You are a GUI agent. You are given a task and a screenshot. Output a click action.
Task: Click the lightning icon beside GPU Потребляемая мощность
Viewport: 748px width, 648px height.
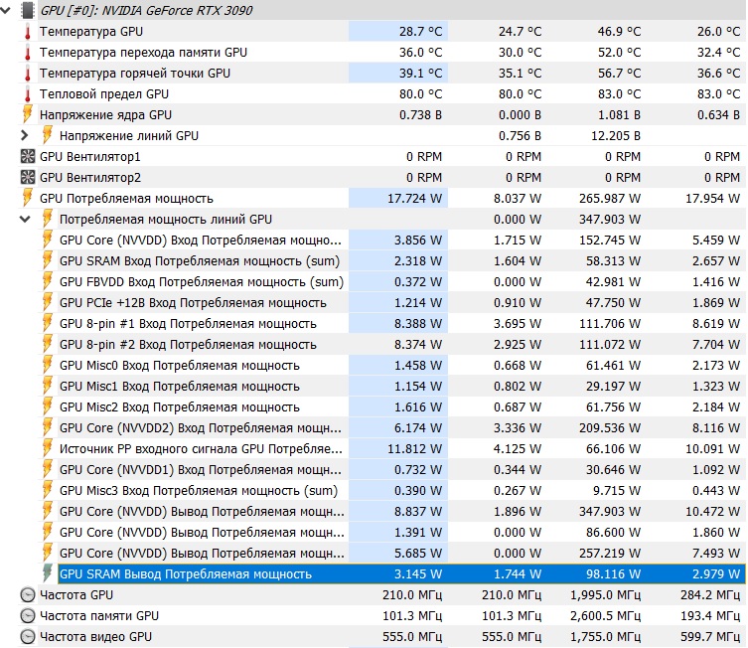pyautogui.click(x=28, y=198)
